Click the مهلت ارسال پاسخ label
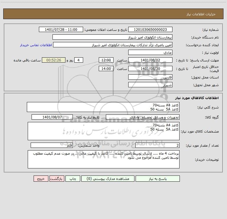This screenshot has height=219, width=227. click(204, 60)
